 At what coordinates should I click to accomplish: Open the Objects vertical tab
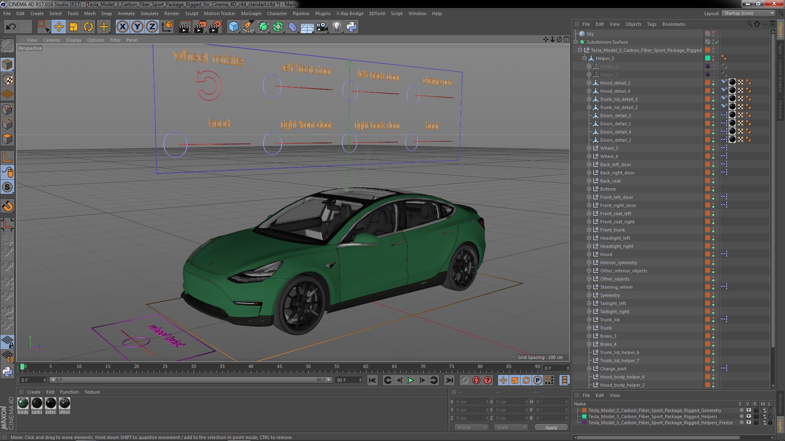click(780, 30)
